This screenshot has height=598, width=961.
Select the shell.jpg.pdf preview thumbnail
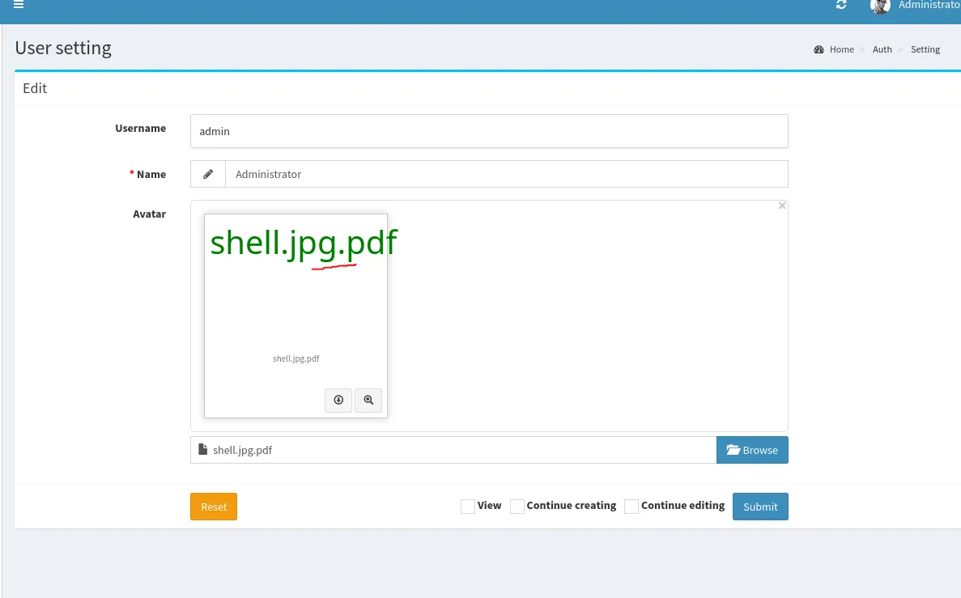[x=296, y=316]
